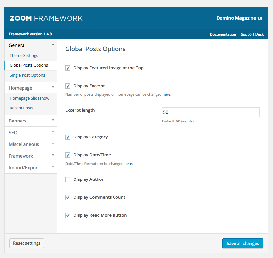Image resolution: width=273 pixels, height=258 pixels.
Task: Open Theme Settings in sidebar
Action: [24, 55]
